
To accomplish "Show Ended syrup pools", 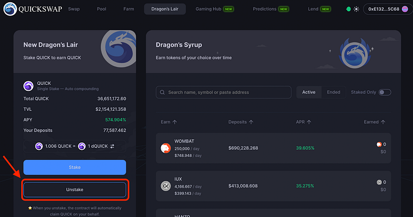I will click(333, 92).
